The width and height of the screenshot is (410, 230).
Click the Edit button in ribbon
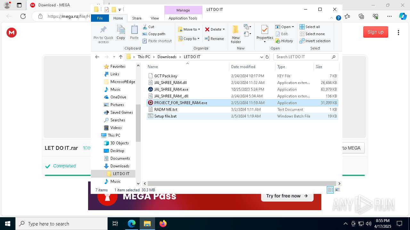click(x=282, y=34)
